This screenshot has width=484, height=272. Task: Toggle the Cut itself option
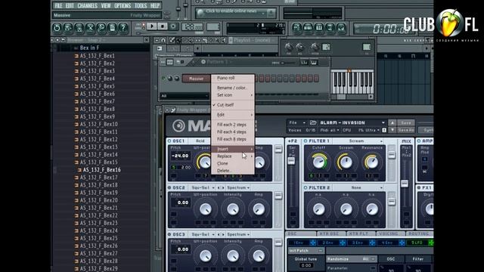click(233, 105)
